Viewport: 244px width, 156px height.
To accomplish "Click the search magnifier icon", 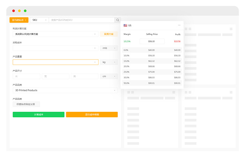I will pos(118,20).
